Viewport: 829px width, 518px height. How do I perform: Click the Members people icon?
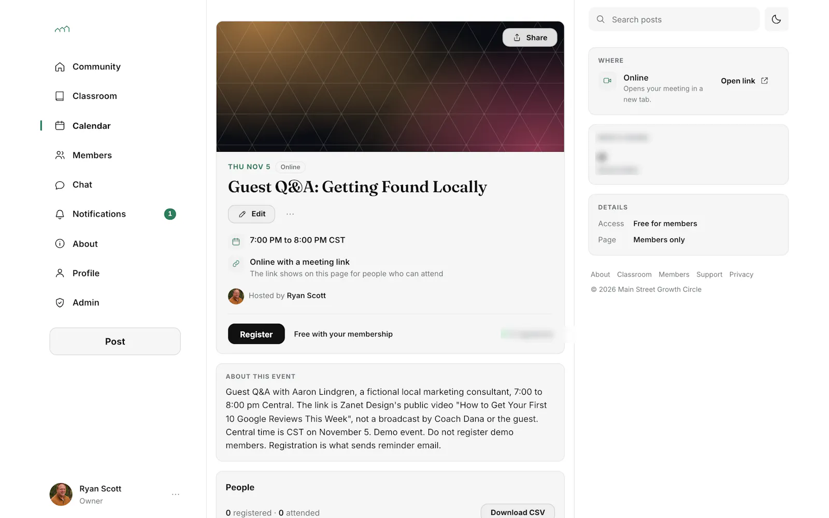60,155
